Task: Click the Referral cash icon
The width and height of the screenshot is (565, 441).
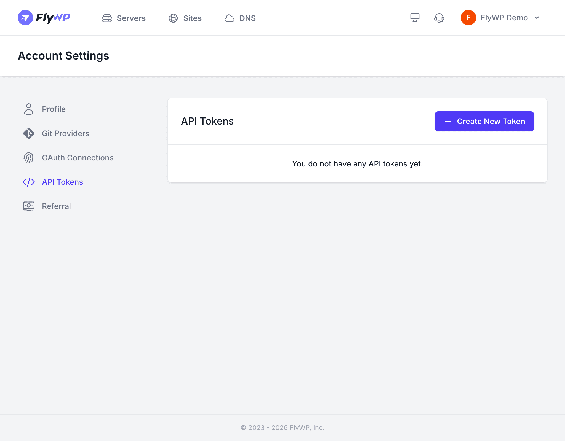Action: pos(29,206)
